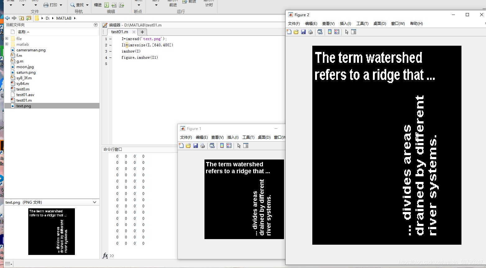Go up one folder level icon
486x268 pixels.
[21, 18]
